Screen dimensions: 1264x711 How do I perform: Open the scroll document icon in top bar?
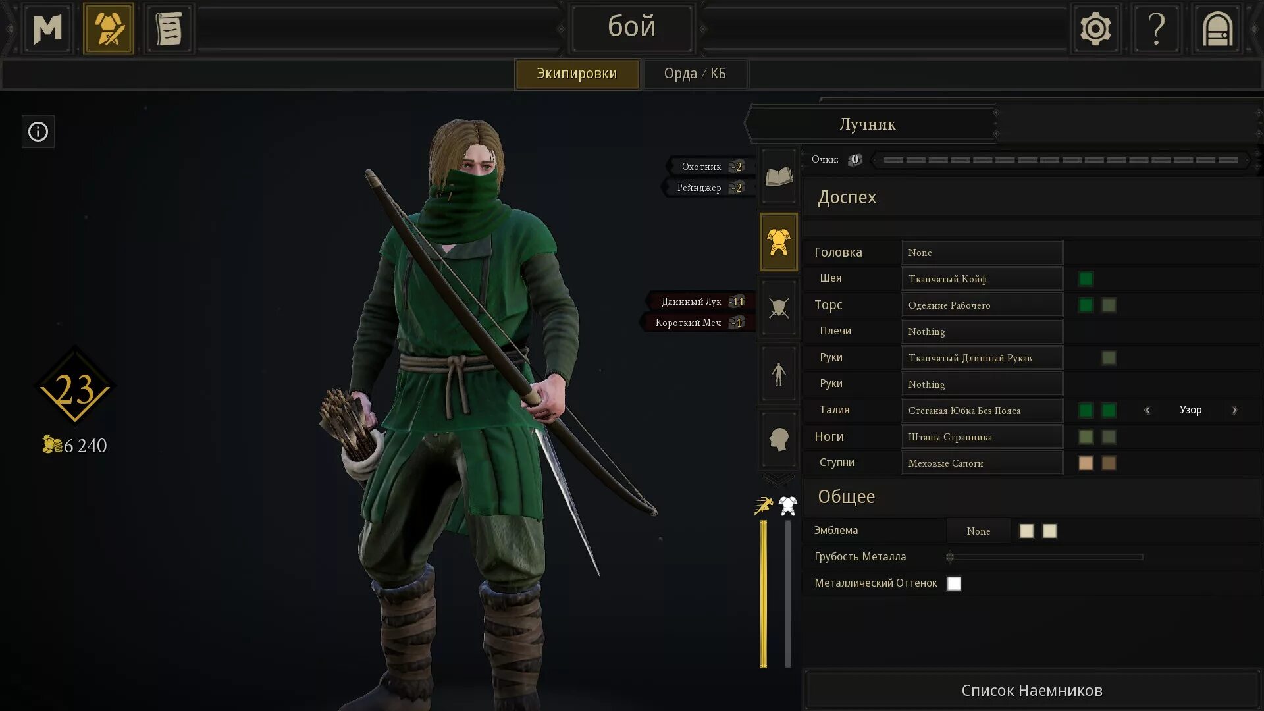coord(169,29)
